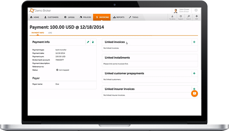The image size is (229, 131).
Task: Click the green icon beside the edit pencil
Action: pyautogui.click(x=93, y=42)
